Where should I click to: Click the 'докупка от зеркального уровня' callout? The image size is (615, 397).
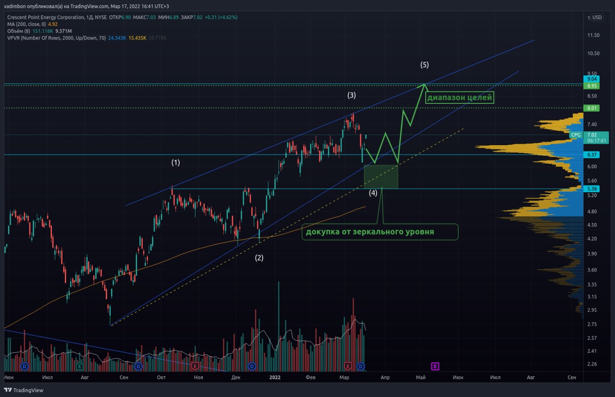(x=380, y=232)
